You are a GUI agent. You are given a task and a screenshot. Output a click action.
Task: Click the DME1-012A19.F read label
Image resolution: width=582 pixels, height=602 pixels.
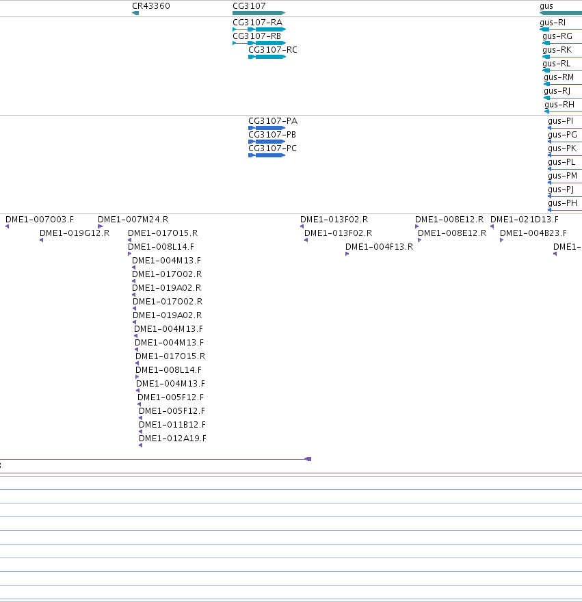coord(172,439)
